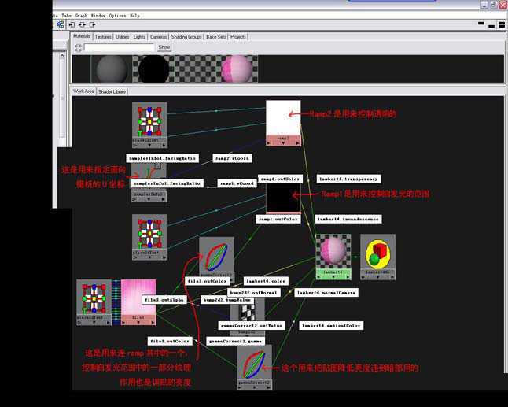Viewport: 508px width, 407px height.
Task: Switch to the Lights tab
Action: coord(139,37)
